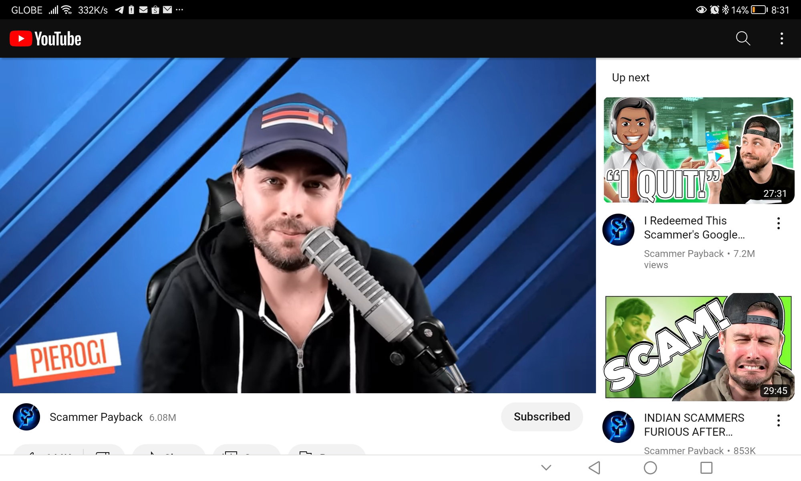Tap the Bluetooth icon in the status bar
This screenshot has width=801, height=481.
click(x=725, y=10)
